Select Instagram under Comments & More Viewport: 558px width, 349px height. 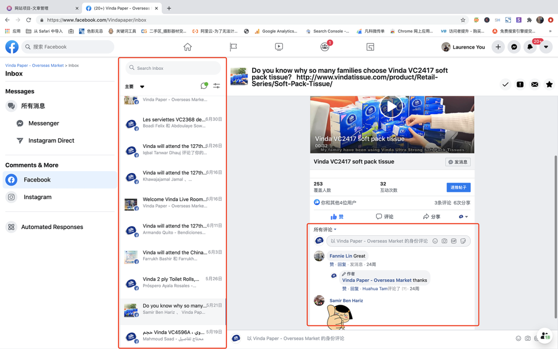pos(60,197)
